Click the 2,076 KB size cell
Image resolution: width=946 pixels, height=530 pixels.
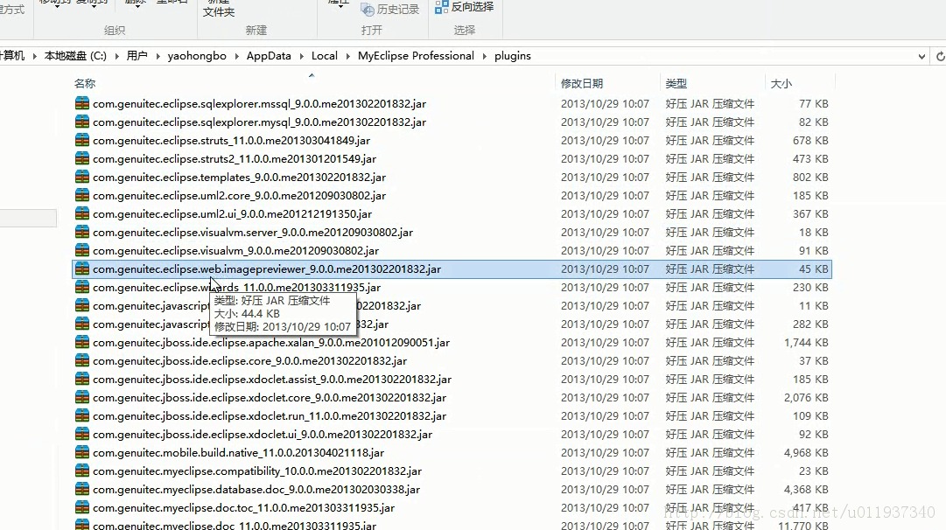(806, 397)
